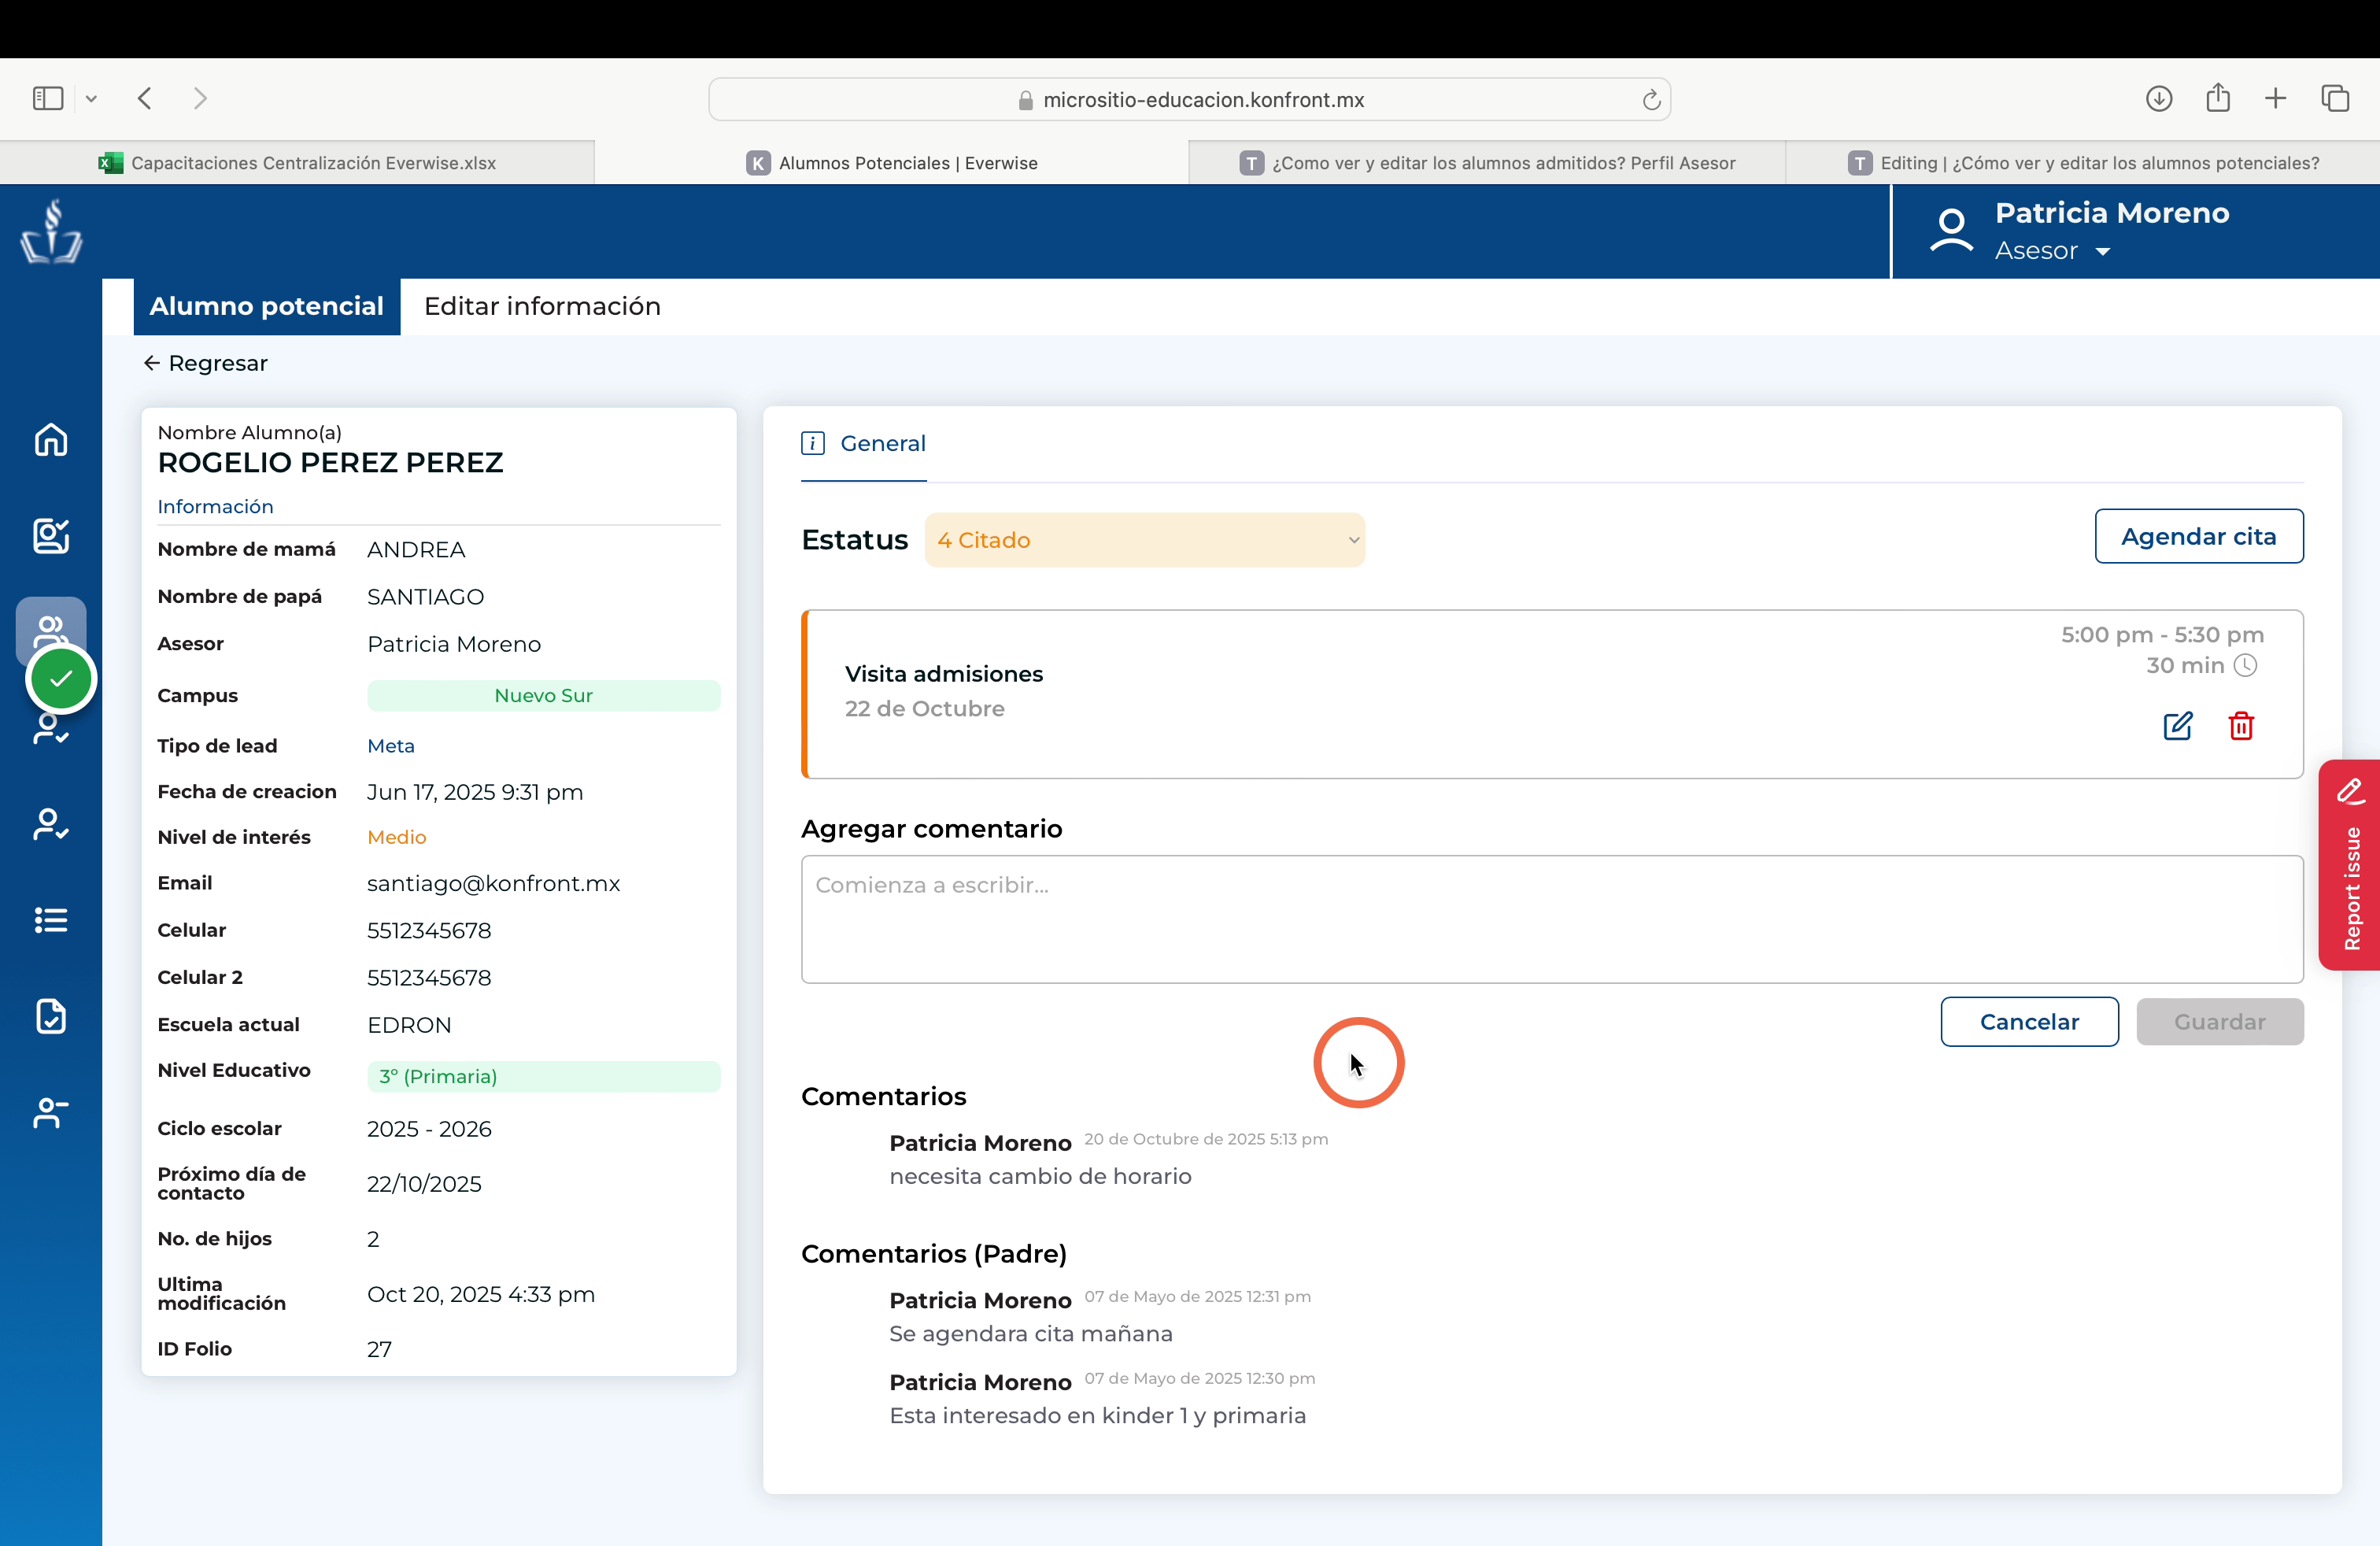The width and height of the screenshot is (2380, 1546).
Task: Click the Regresar link
Action: pos(206,363)
